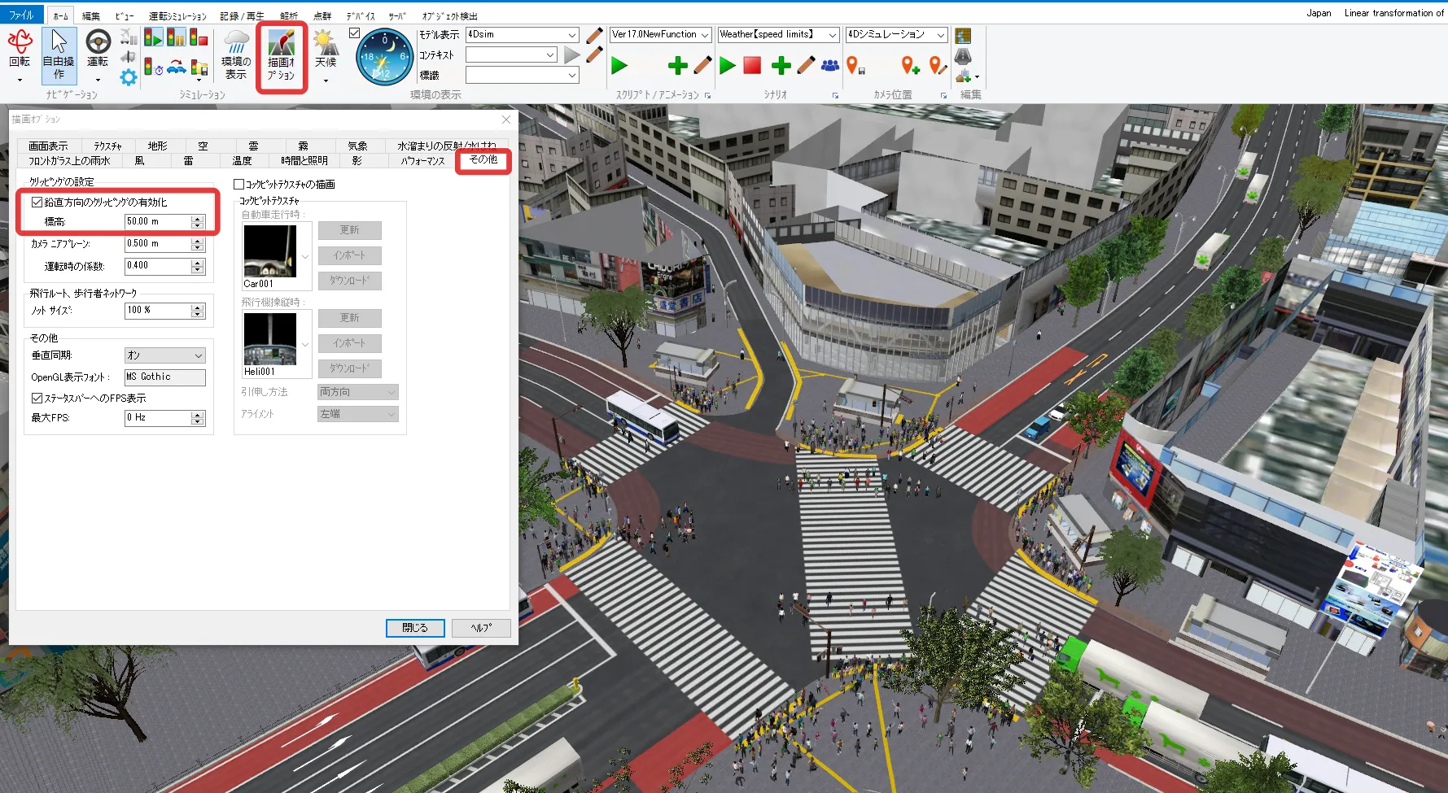Open the 垂直同期 dropdown
The height and width of the screenshot is (793, 1448).
164,355
